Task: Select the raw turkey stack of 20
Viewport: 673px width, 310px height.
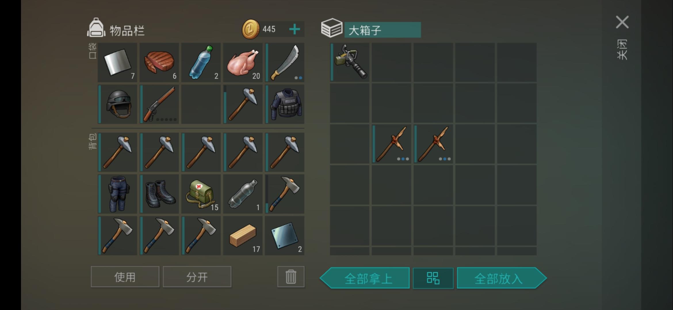Action: [x=243, y=63]
